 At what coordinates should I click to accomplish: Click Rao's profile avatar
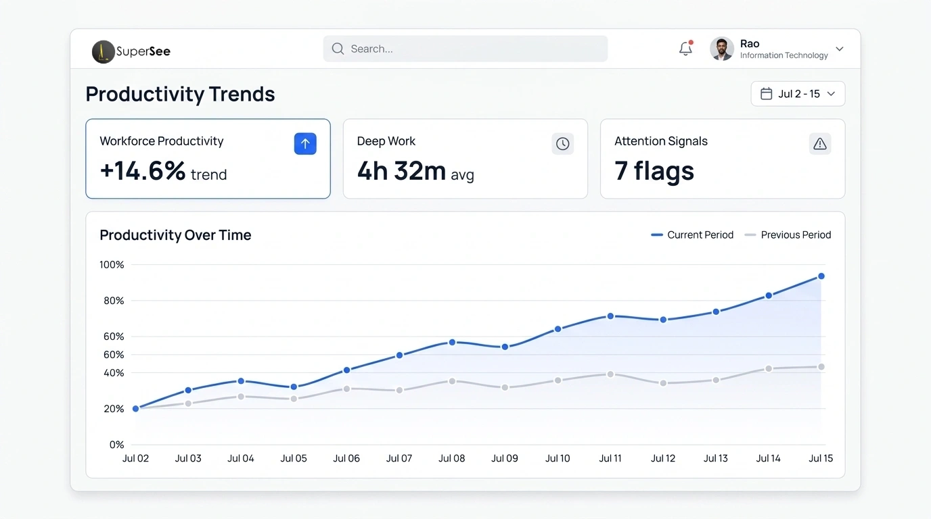coord(722,49)
